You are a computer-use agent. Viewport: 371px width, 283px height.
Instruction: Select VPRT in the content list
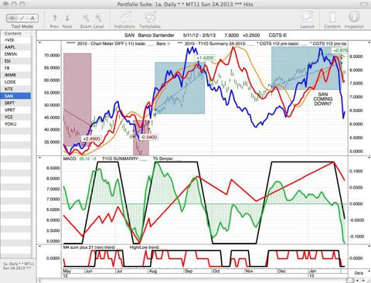(15, 110)
